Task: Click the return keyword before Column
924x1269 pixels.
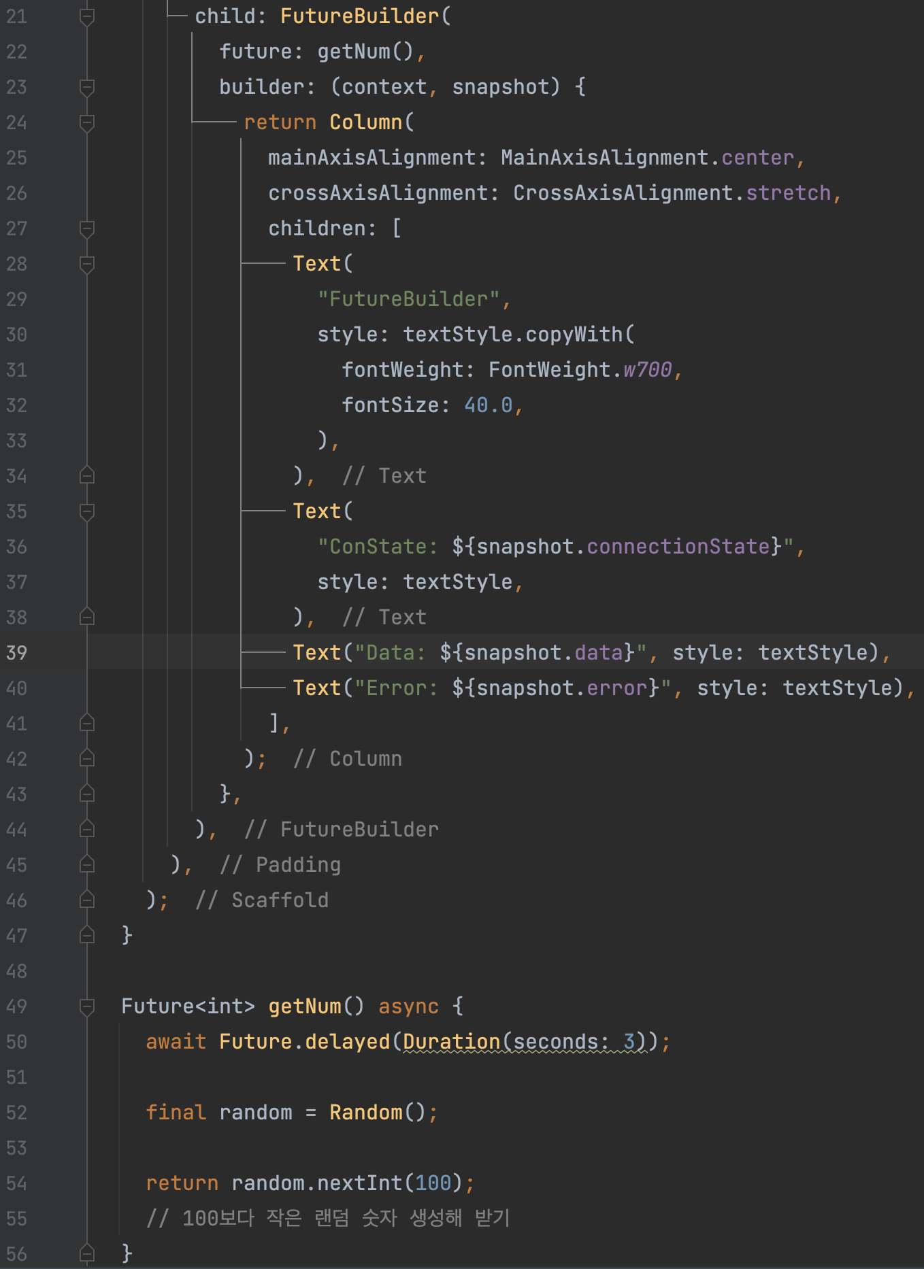Action: pyautogui.click(x=280, y=122)
